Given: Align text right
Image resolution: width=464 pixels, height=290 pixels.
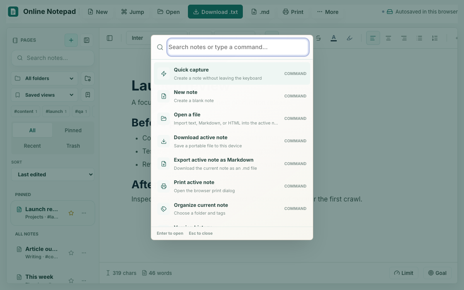Looking at the screenshot, I should tap(404, 38).
